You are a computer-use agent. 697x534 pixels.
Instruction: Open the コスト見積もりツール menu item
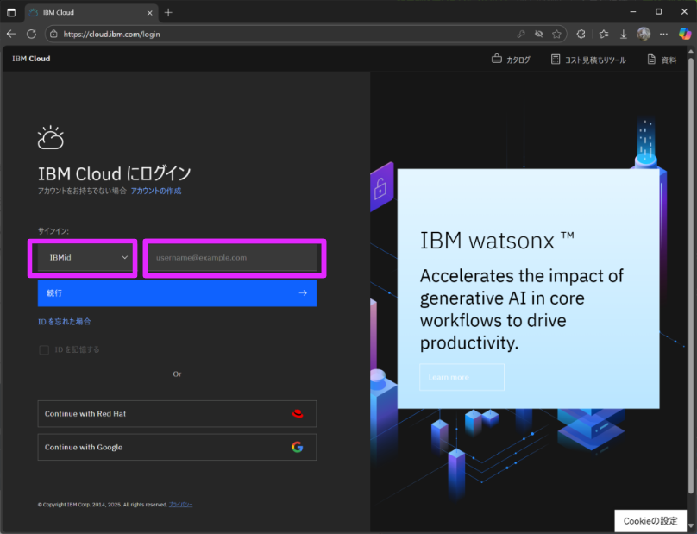tap(588, 60)
